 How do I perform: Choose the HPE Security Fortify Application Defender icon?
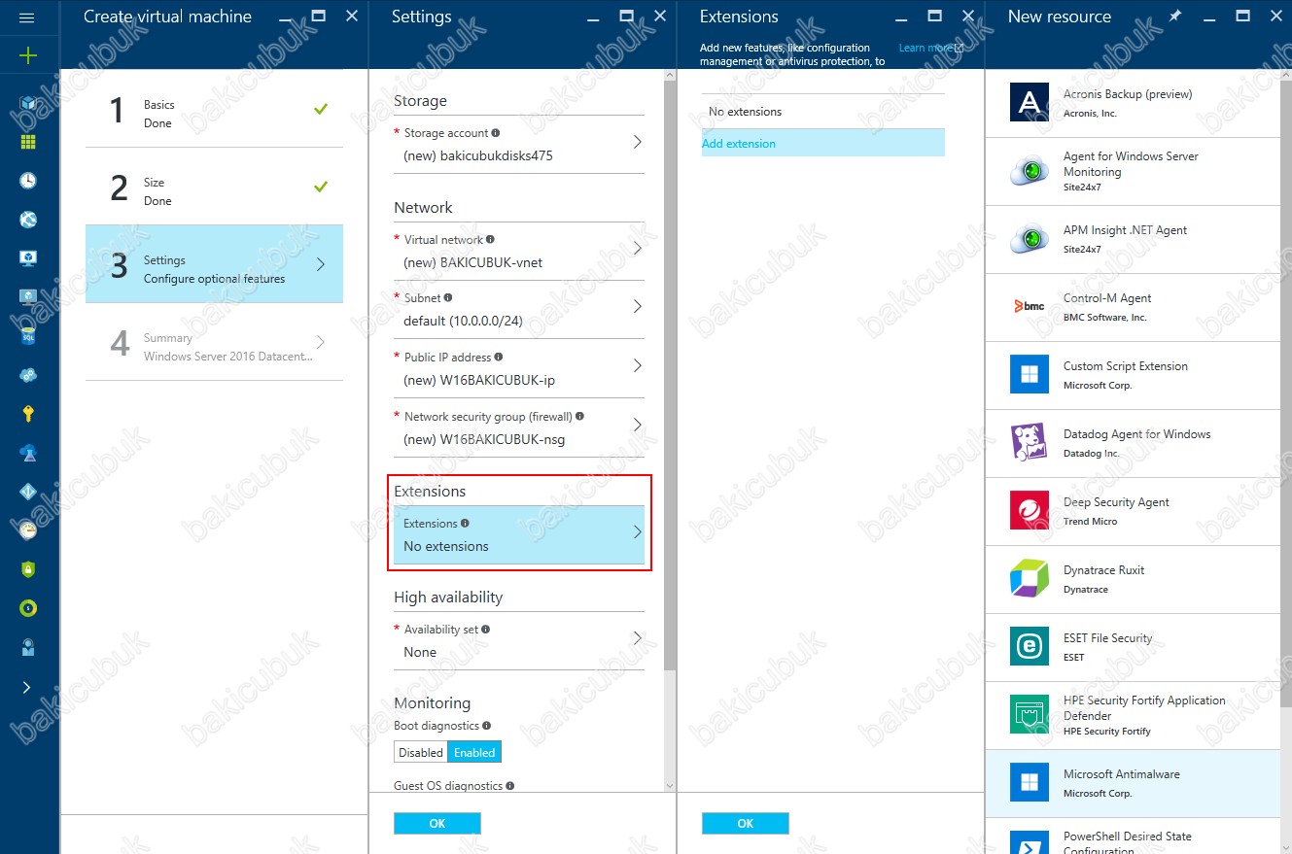(x=1030, y=715)
